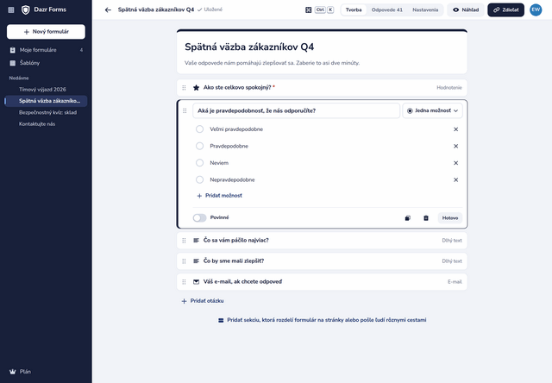The image size is (552, 383).
Task: Select the 'Nepravdepodobne' radio button
Action: (x=199, y=180)
